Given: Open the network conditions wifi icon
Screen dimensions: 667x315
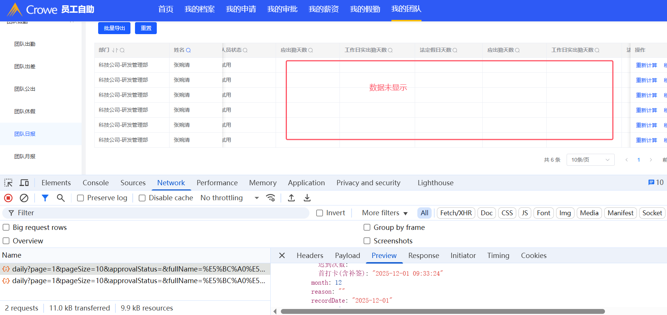Looking at the screenshot, I should click(270, 198).
